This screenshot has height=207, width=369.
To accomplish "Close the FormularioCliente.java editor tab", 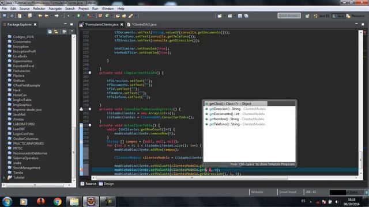I will coord(122,24).
